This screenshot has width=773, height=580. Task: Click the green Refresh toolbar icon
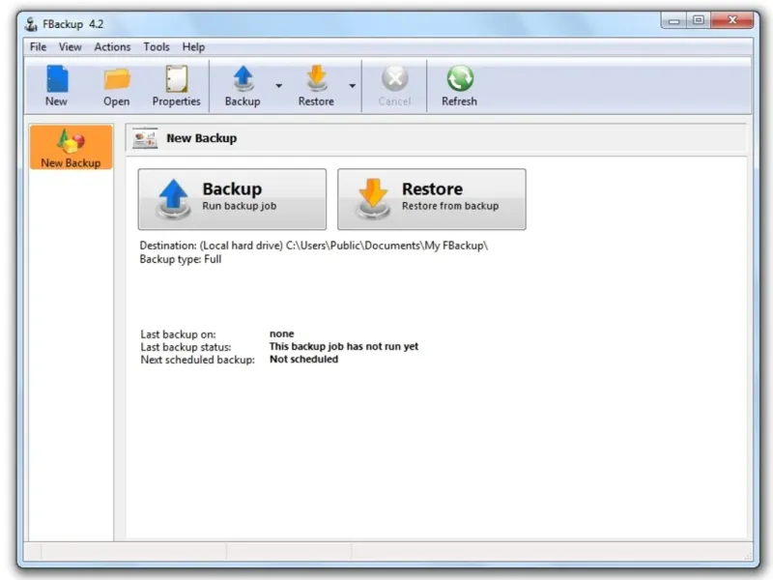(460, 86)
